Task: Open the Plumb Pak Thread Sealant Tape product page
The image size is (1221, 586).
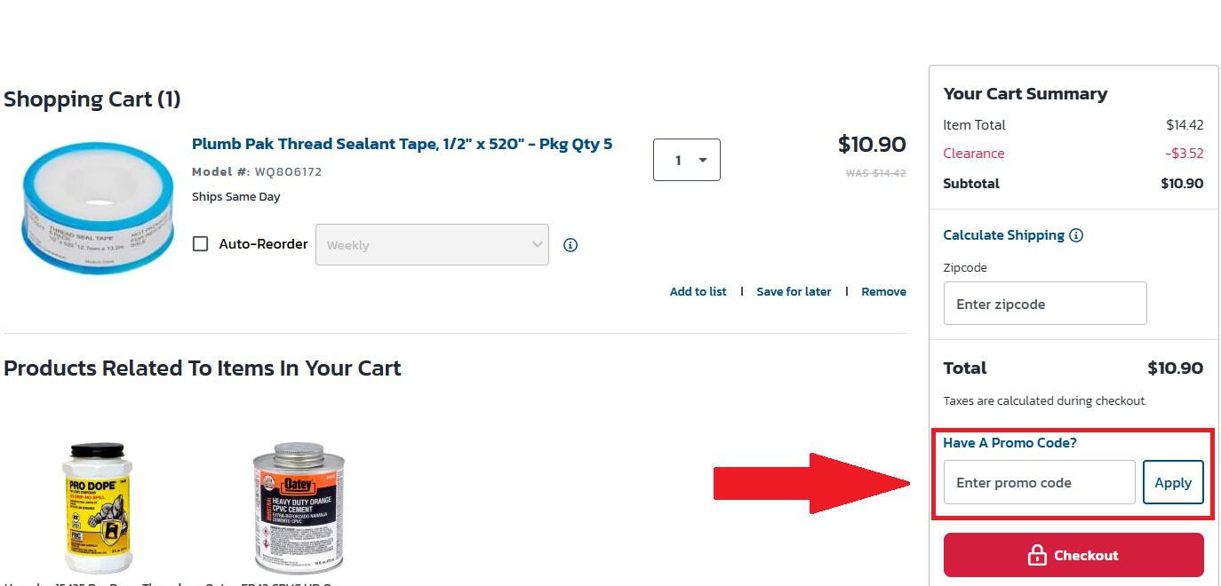Action: click(x=402, y=143)
